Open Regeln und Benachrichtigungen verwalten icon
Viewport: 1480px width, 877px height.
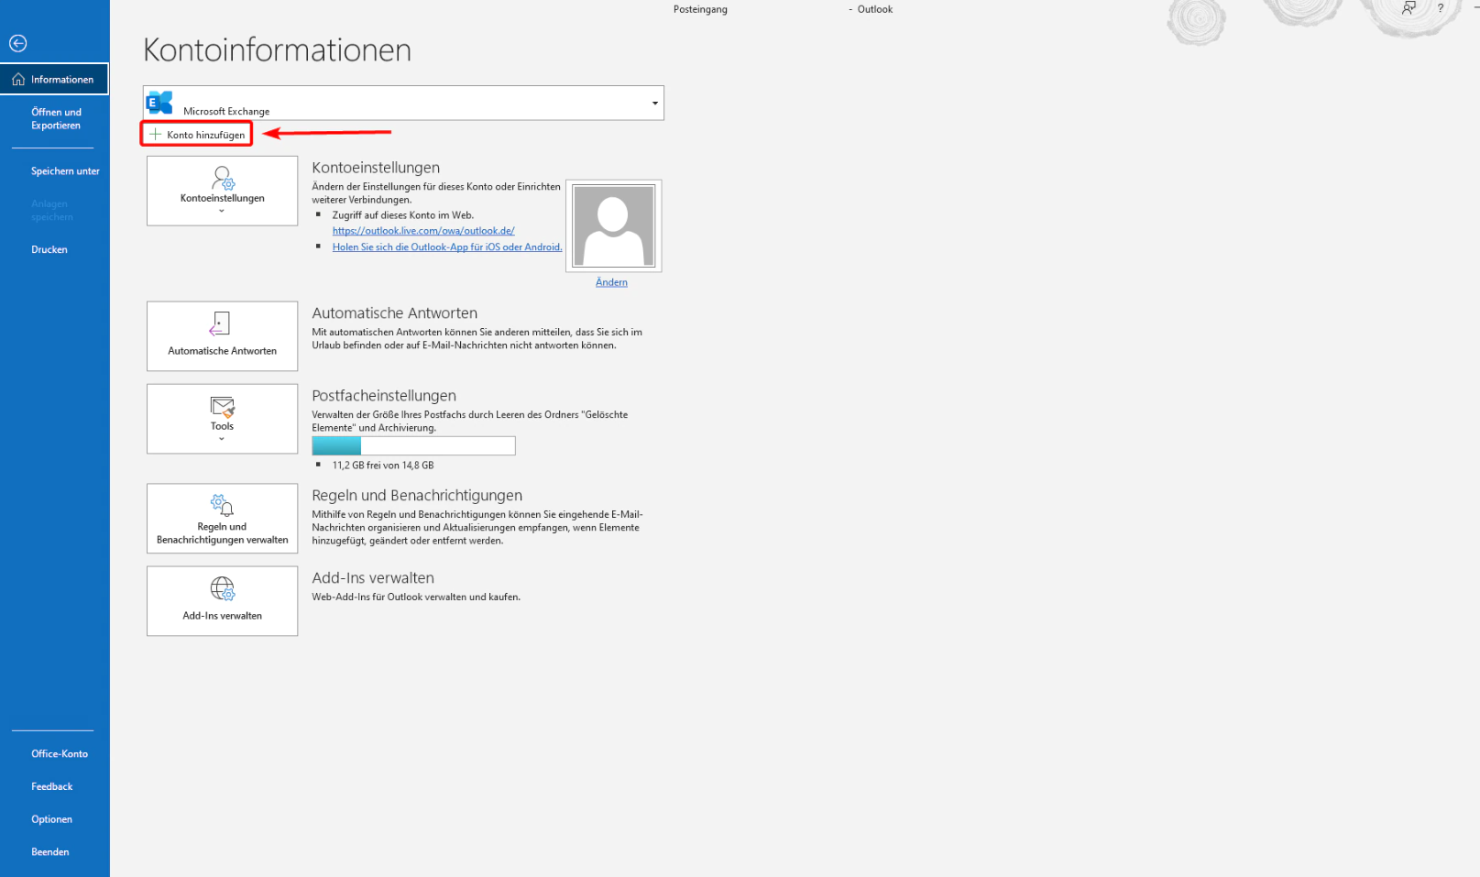[222, 505]
